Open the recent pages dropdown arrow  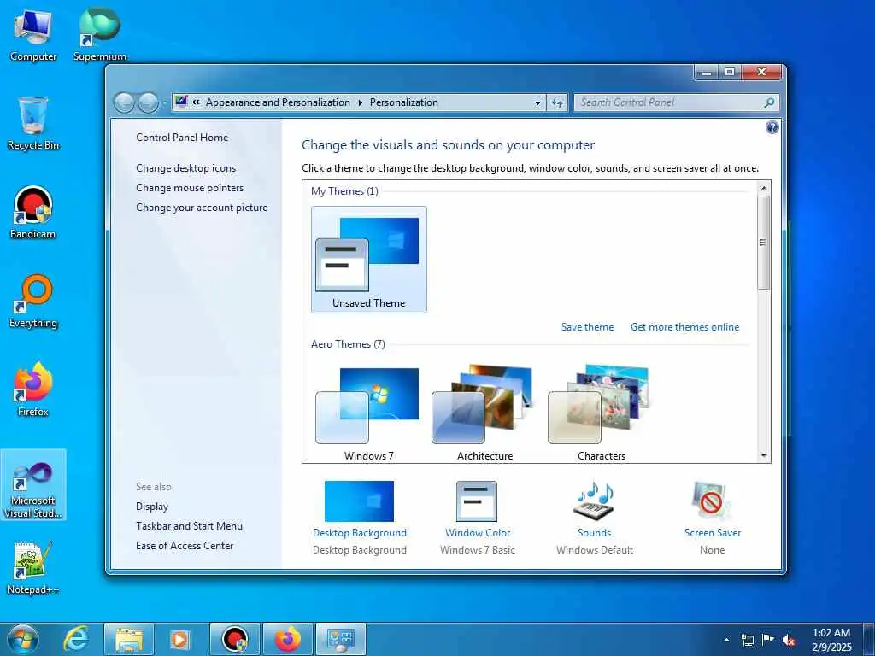[x=165, y=103]
